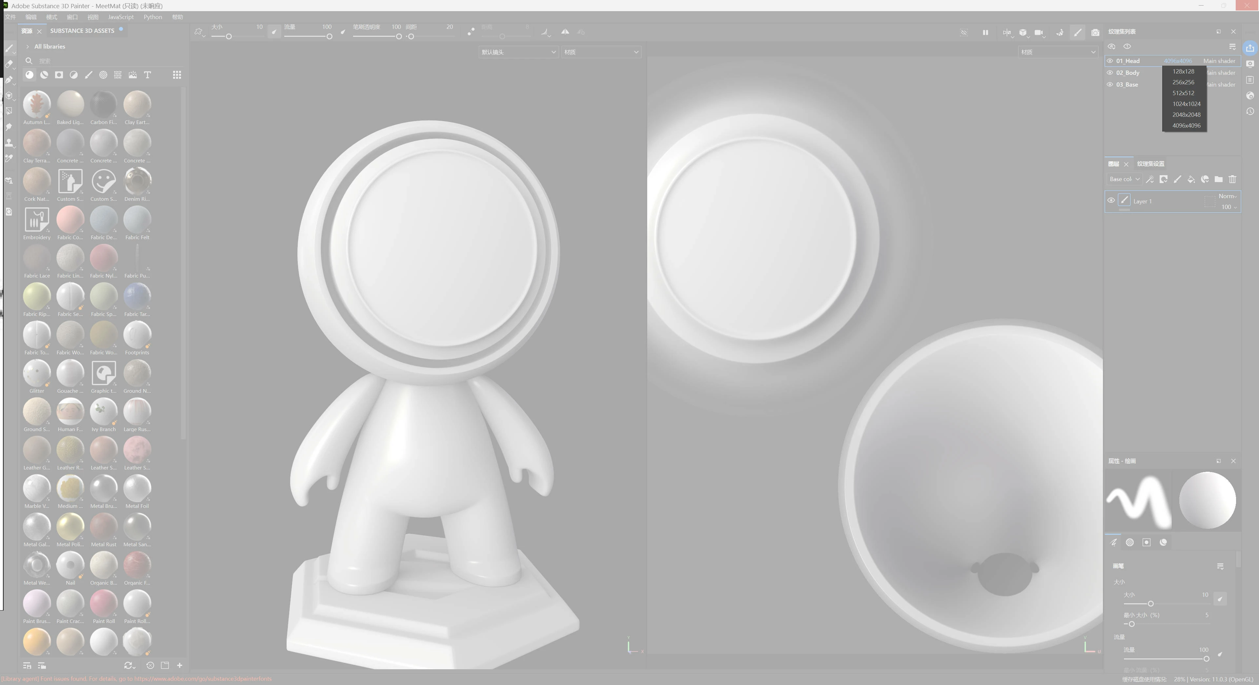The width and height of the screenshot is (1259, 685).
Task: Click the add fill layer bucket icon
Action: [x=1191, y=179]
